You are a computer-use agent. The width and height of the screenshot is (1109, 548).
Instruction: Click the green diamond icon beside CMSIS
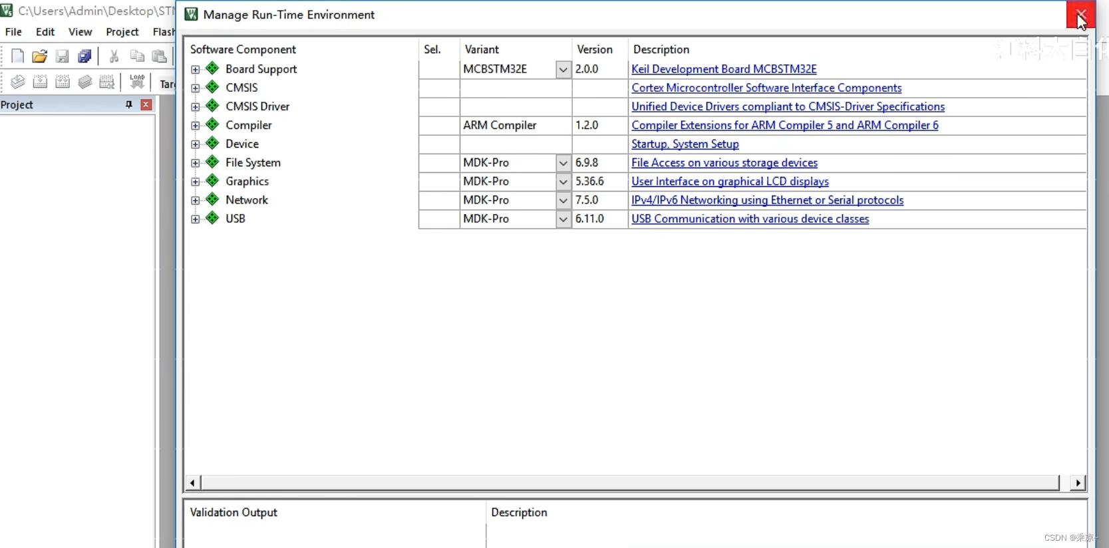212,87
